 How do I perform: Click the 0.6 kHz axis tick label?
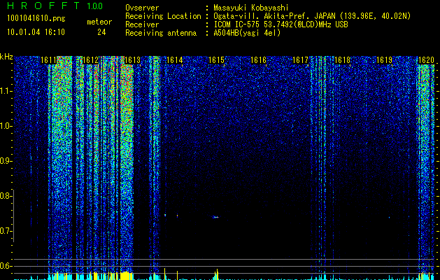pyautogui.click(x=6, y=266)
